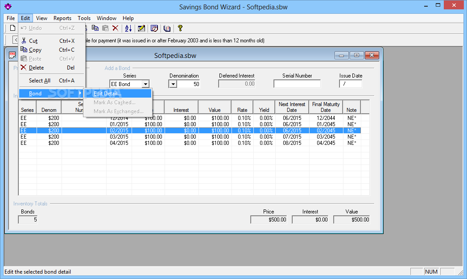This screenshot has height=279, width=467.
Task: Click the calendar clock toolbar icon
Action: pos(154,28)
